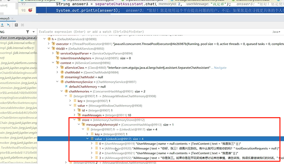Open the Evaluate Expression calculator icon

(16, 25)
